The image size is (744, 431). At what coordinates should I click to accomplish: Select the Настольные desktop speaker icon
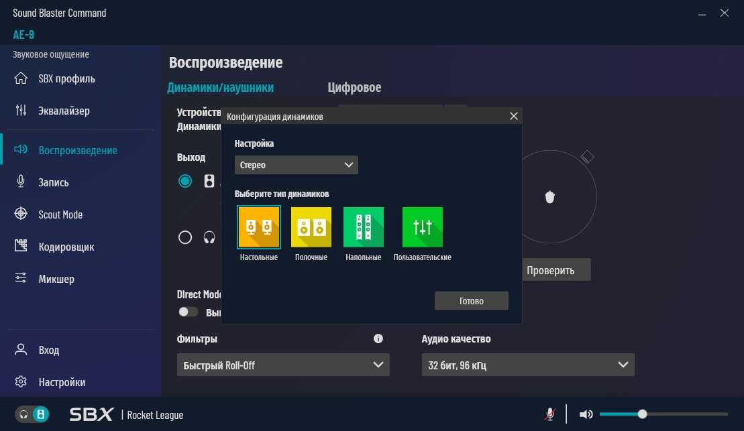(258, 228)
